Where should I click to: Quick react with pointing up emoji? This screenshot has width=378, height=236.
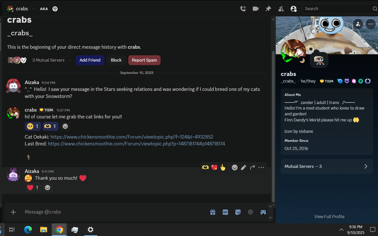coord(223,167)
